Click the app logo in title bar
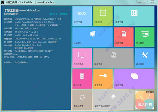 pos(3,2)
